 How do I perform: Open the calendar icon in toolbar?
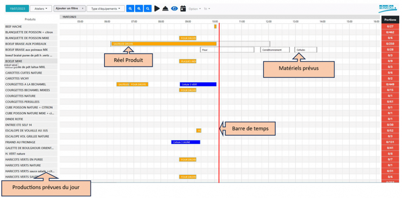tap(183, 9)
